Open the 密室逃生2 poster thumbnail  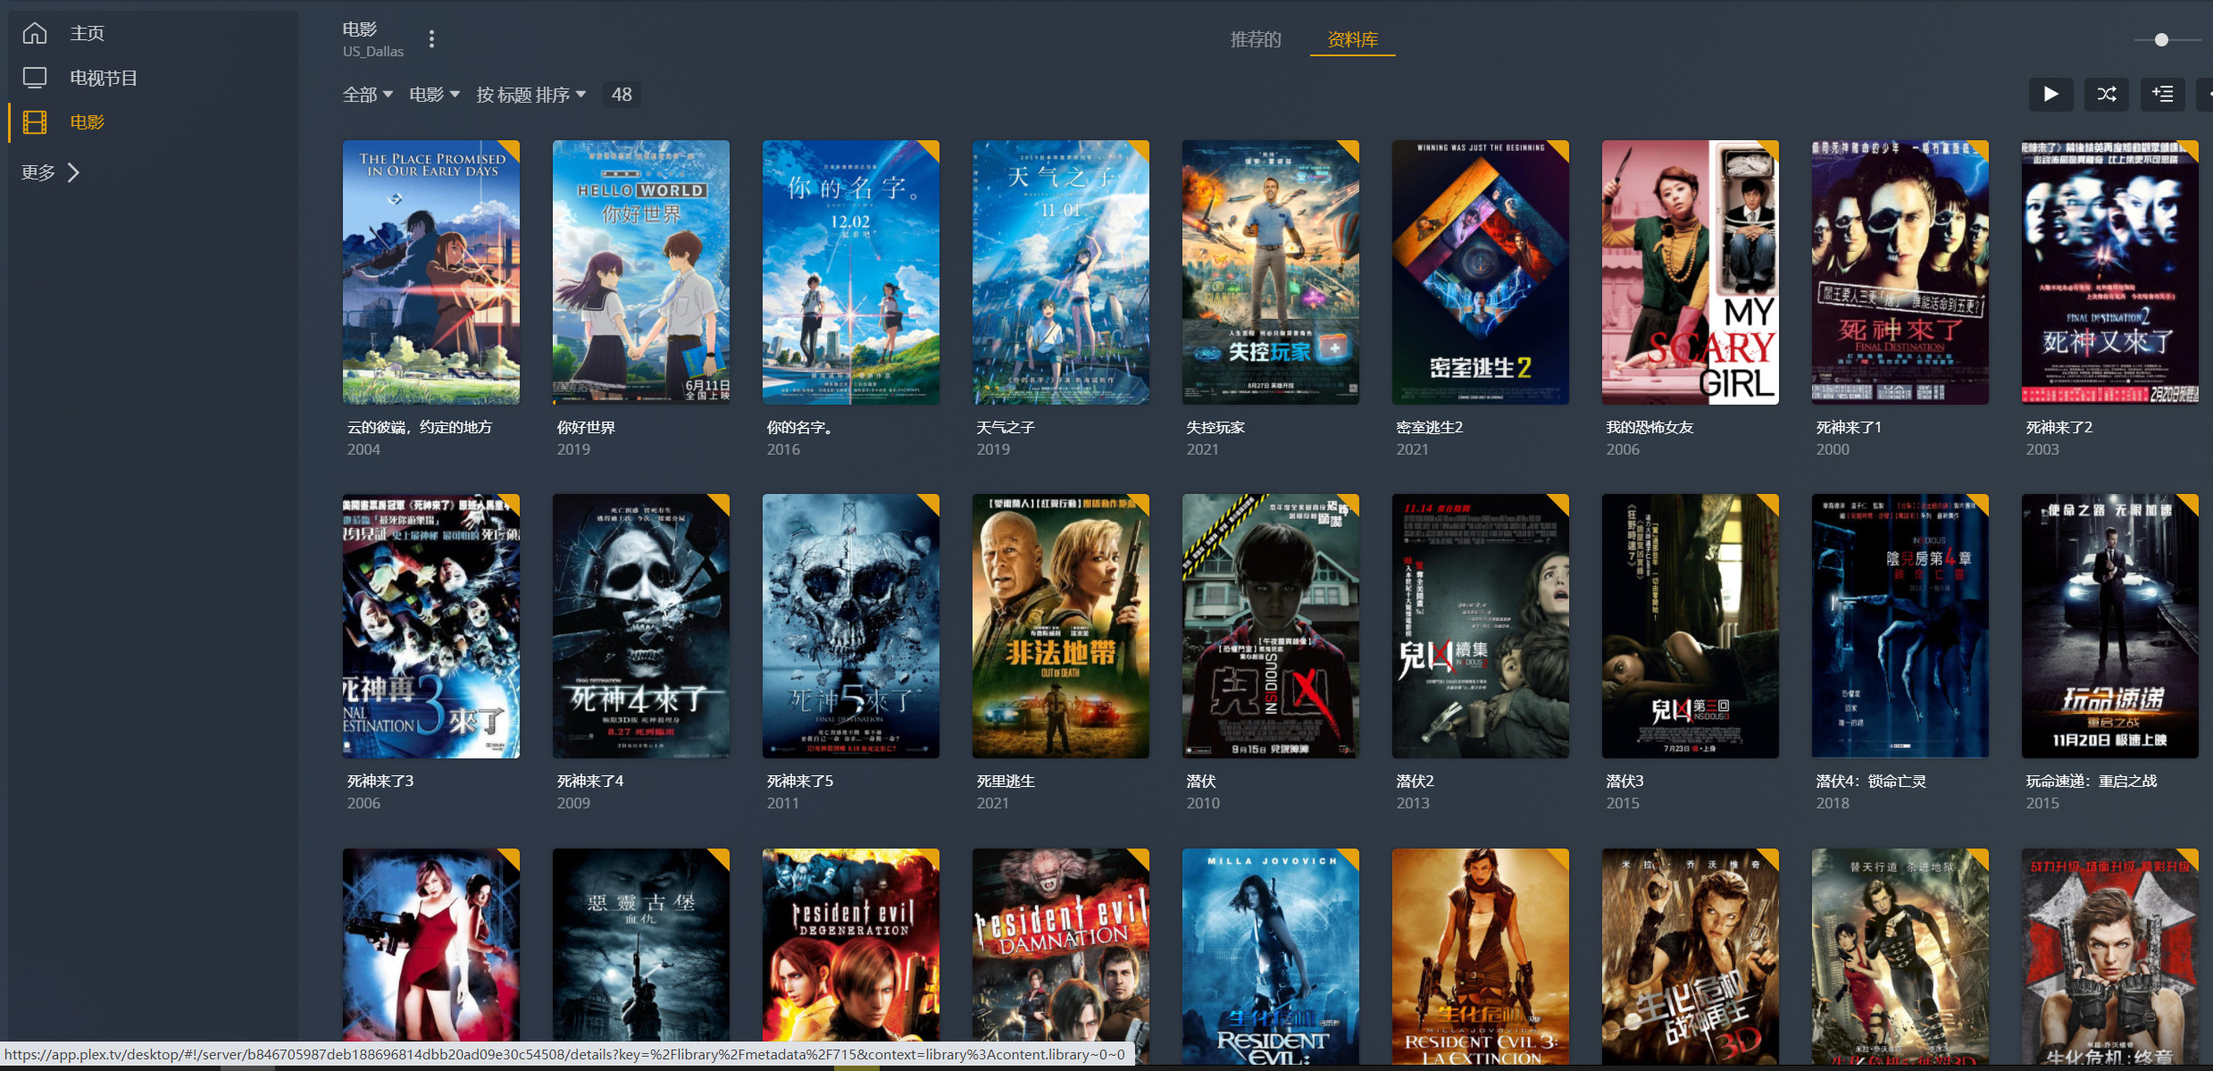pyautogui.click(x=1480, y=272)
